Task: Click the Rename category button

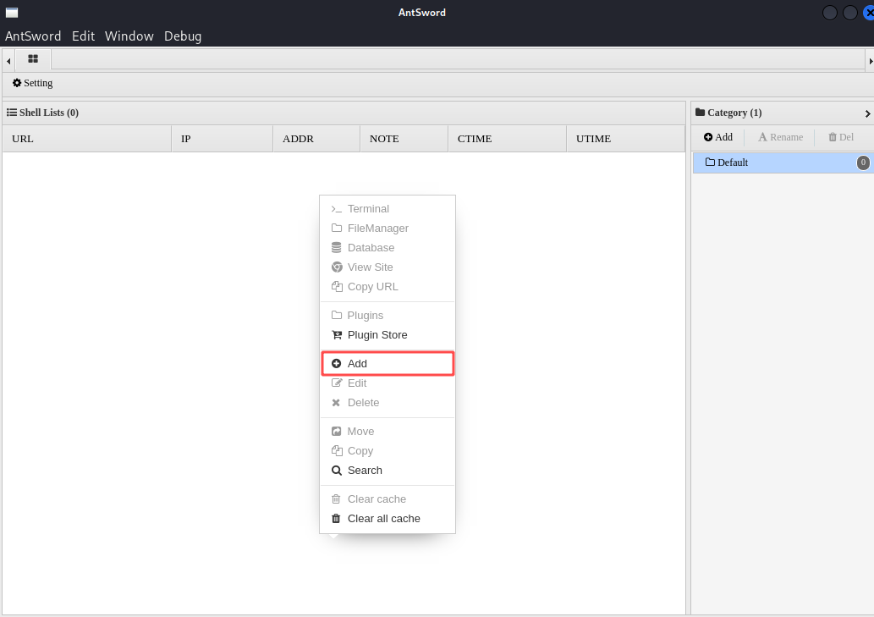Action: pyautogui.click(x=780, y=137)
